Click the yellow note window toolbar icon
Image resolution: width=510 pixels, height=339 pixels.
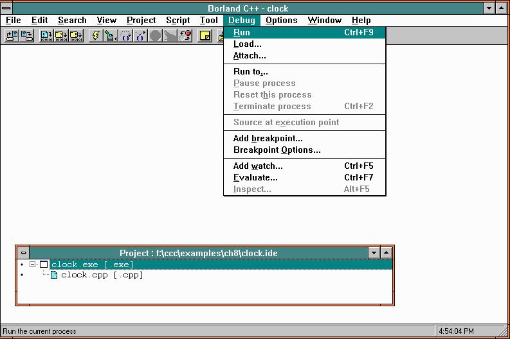point(205,36)
